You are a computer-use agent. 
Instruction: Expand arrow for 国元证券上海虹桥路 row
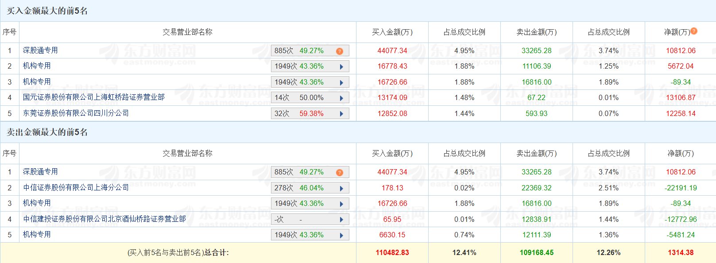pyautogui.click(x=341, y=98)
